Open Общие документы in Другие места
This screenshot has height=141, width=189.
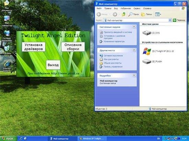click(x=112, y=63)
